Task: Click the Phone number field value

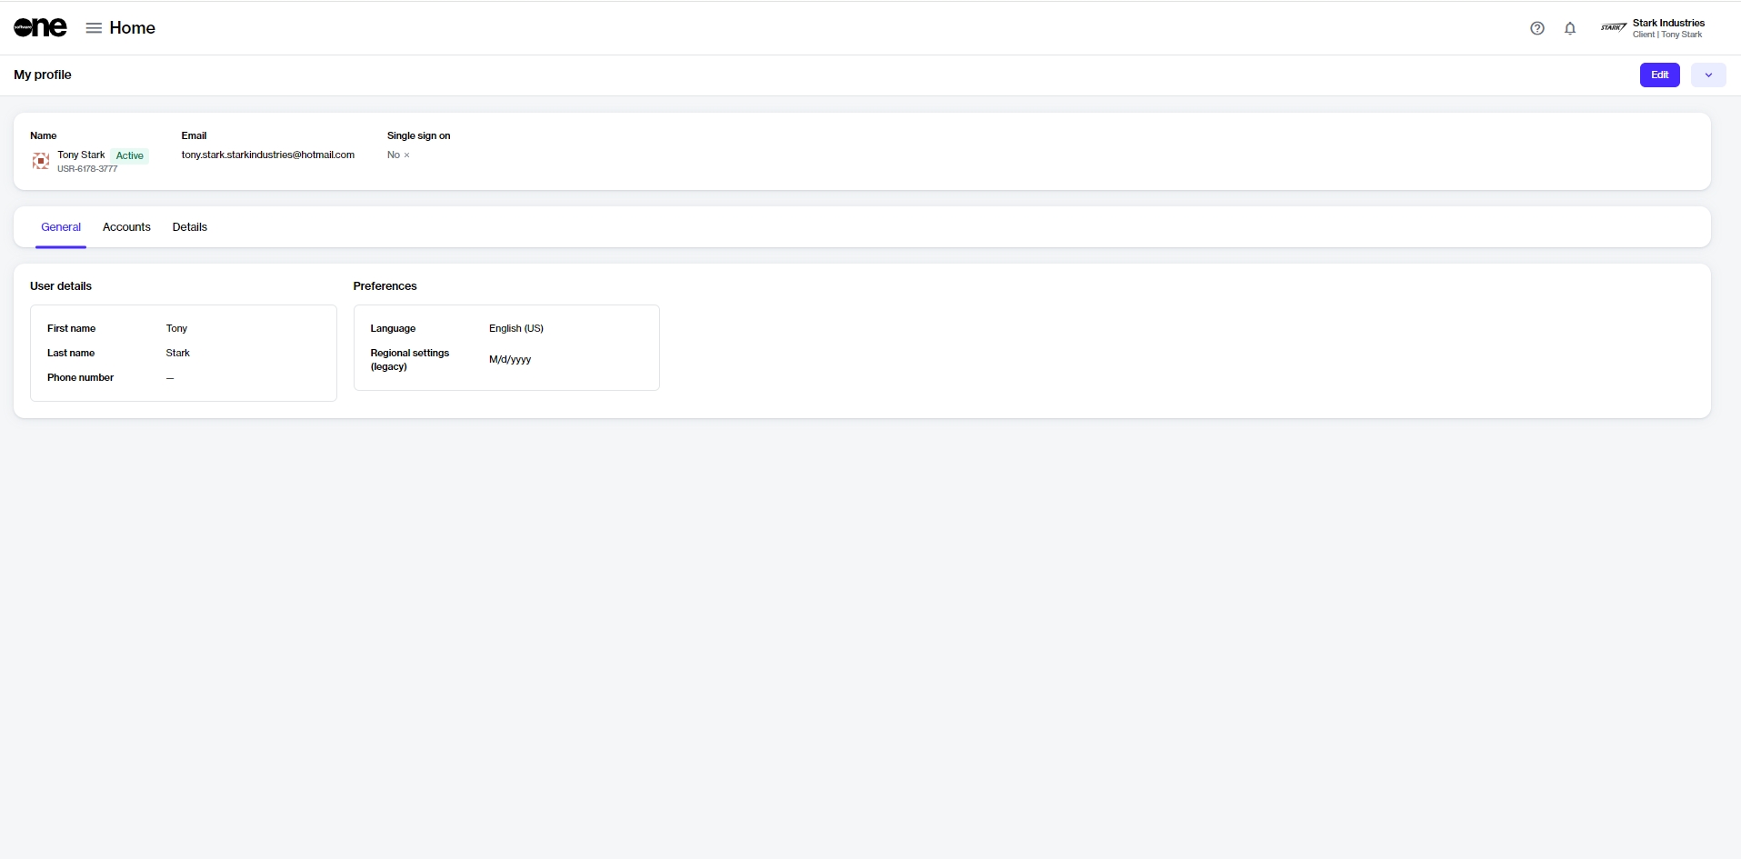Action: 170,378
